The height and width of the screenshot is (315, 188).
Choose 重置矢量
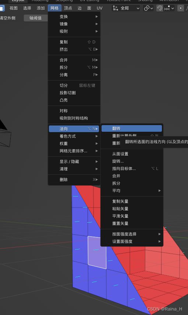132,223
